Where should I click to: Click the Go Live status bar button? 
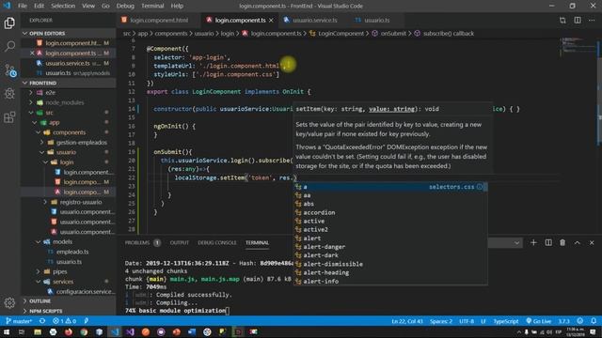click(539, 321)
